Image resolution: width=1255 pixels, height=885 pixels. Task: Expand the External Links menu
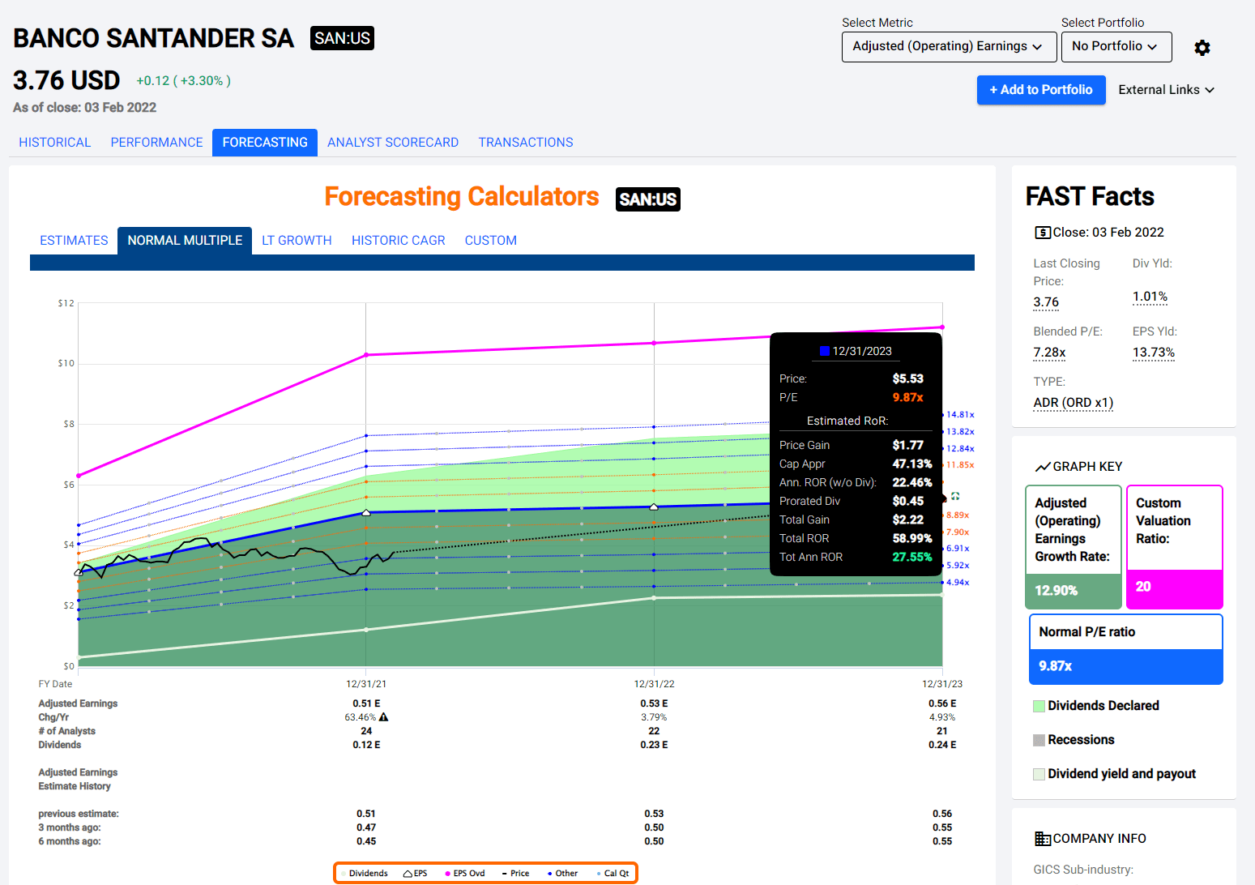[x=1166, y=90]
